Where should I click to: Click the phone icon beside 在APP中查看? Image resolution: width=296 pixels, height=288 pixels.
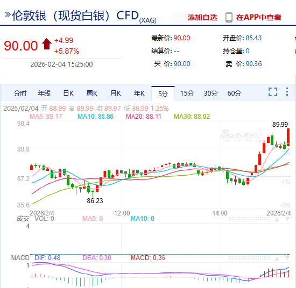coord(229,18)
